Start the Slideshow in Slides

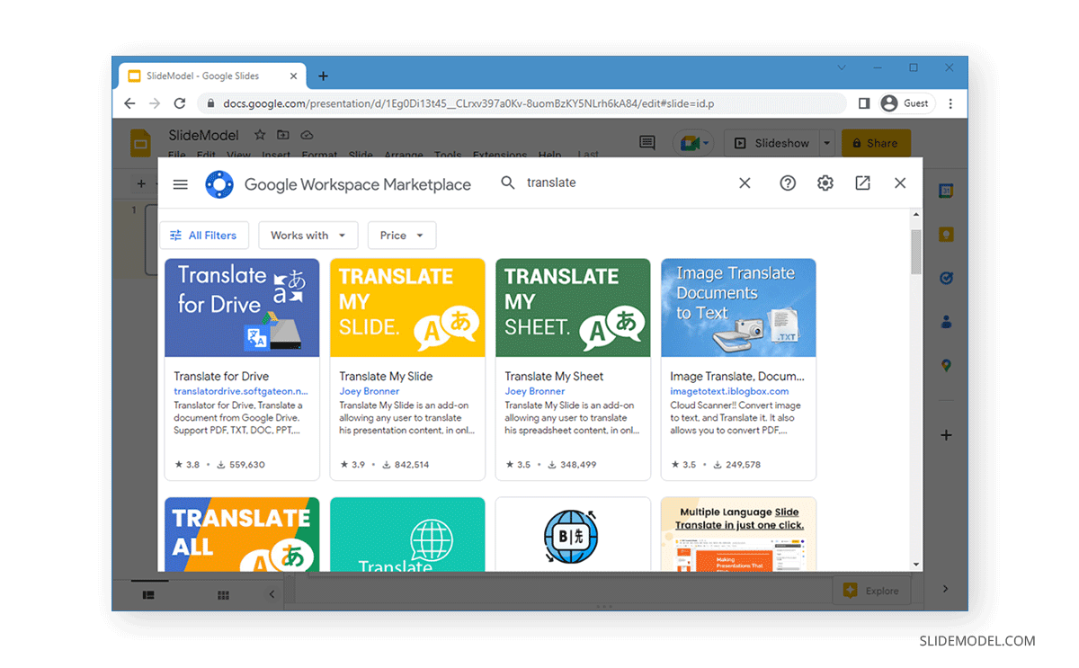click(771, 143)
